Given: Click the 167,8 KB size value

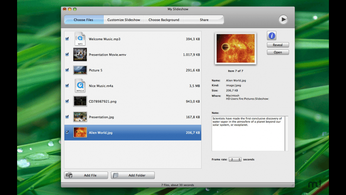Looking at the screenshot, I should 193,117.
